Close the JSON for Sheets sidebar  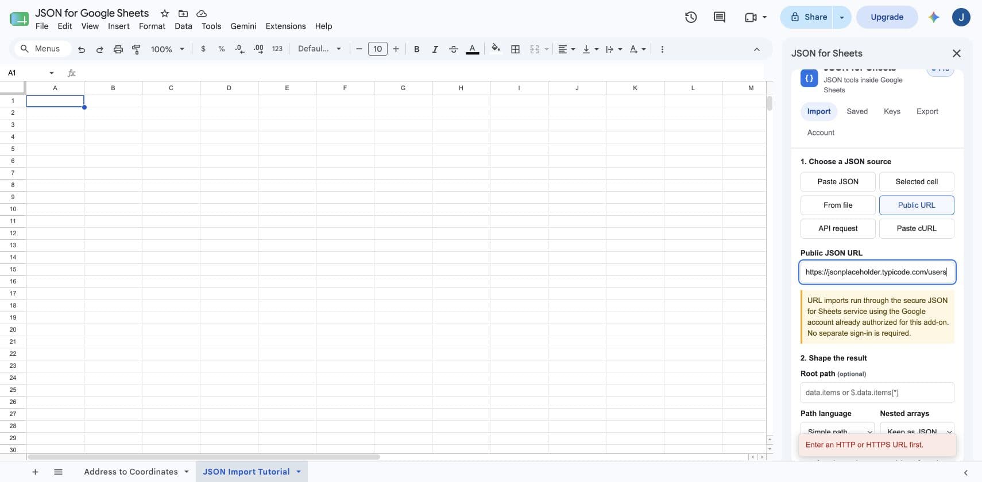pos(957,53)
